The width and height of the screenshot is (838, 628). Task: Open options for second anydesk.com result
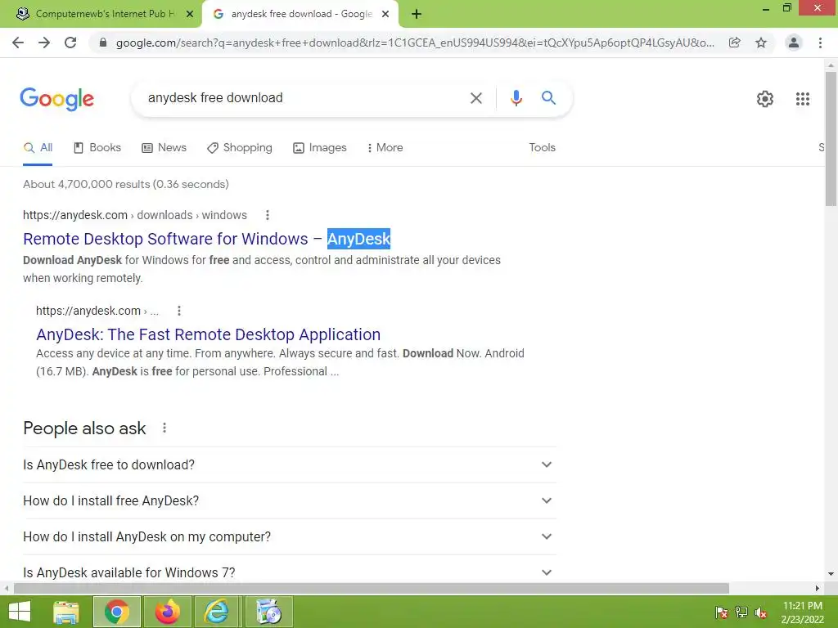179,311
